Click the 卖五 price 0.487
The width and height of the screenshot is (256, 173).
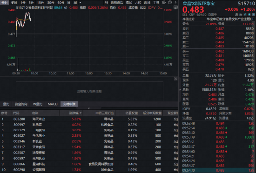point(220,29)
